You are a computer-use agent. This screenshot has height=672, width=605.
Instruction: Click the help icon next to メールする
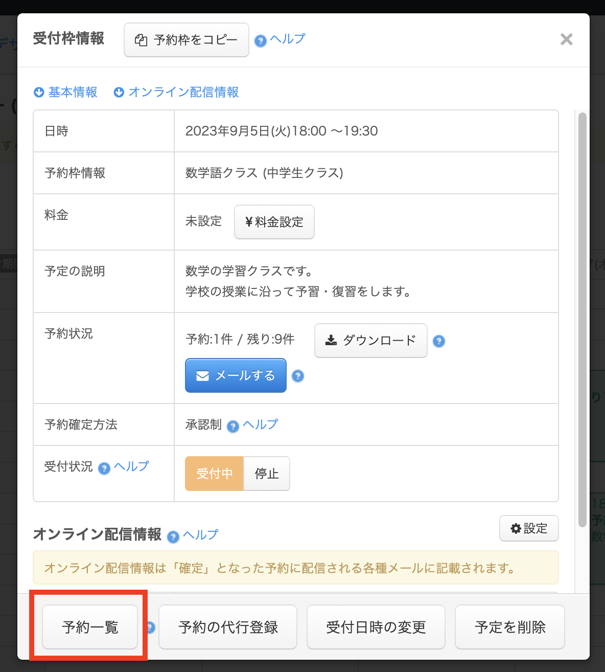point(297,376)
